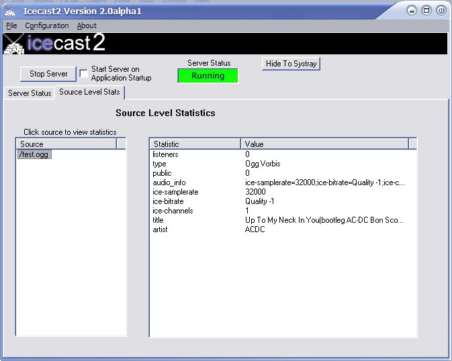
Task: Click the icecast2 logo banner
Action: tap(225, 44)
